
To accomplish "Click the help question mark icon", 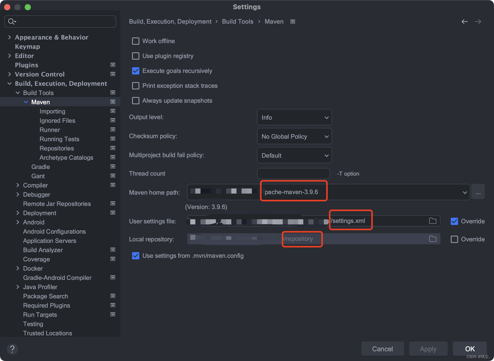I will click(12, 349).
